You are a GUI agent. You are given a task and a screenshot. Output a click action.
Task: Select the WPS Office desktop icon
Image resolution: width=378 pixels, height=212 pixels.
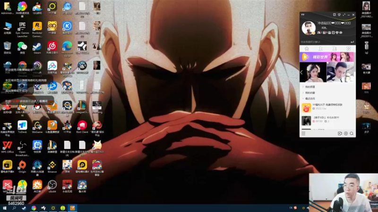click(7, 147)
